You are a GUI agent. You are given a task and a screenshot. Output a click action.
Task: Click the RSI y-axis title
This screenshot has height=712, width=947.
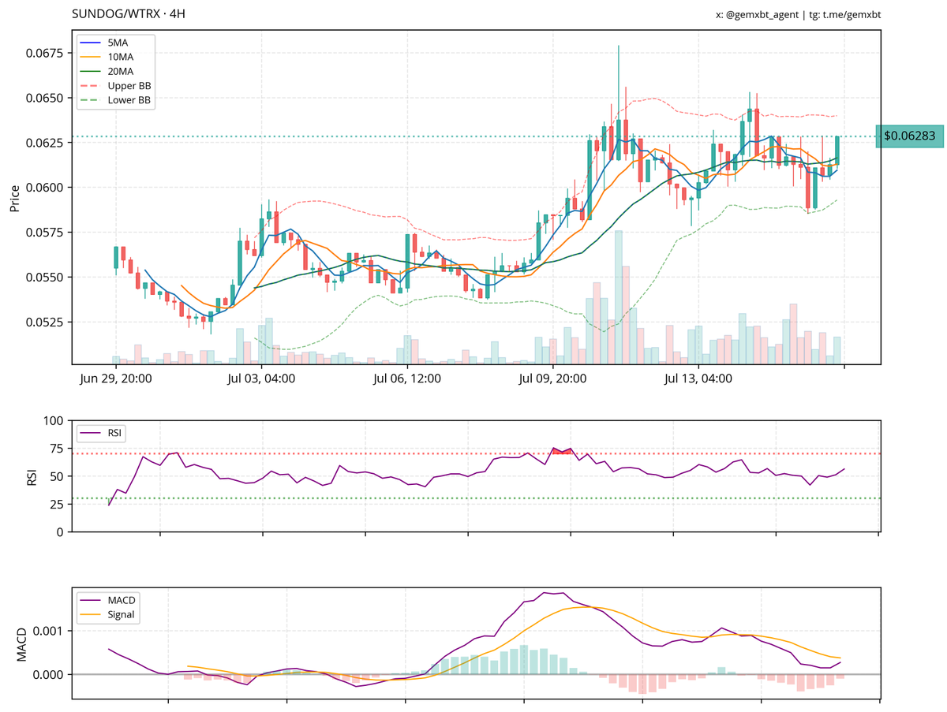(32, 476)
